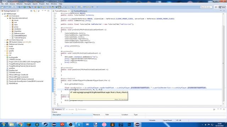The image size is (227, 127).
Task: Select the Problems tab
Action: (58, 109)
